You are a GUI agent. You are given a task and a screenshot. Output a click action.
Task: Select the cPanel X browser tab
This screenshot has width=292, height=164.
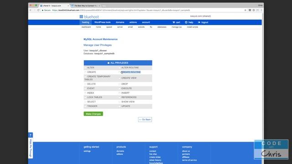coord(54,6)
